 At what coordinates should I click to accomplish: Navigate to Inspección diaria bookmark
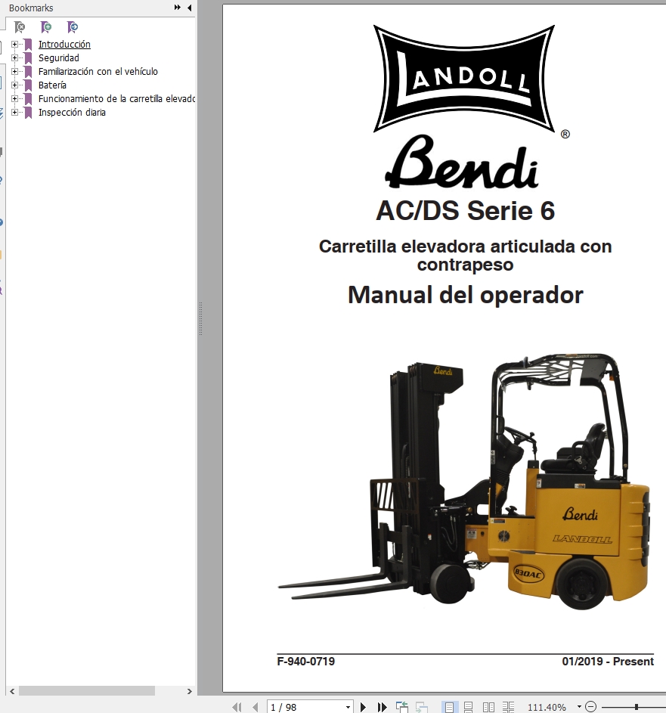click(x=72, y=113)
